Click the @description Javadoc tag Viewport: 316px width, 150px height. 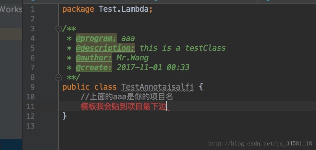(x=105, y=48)
